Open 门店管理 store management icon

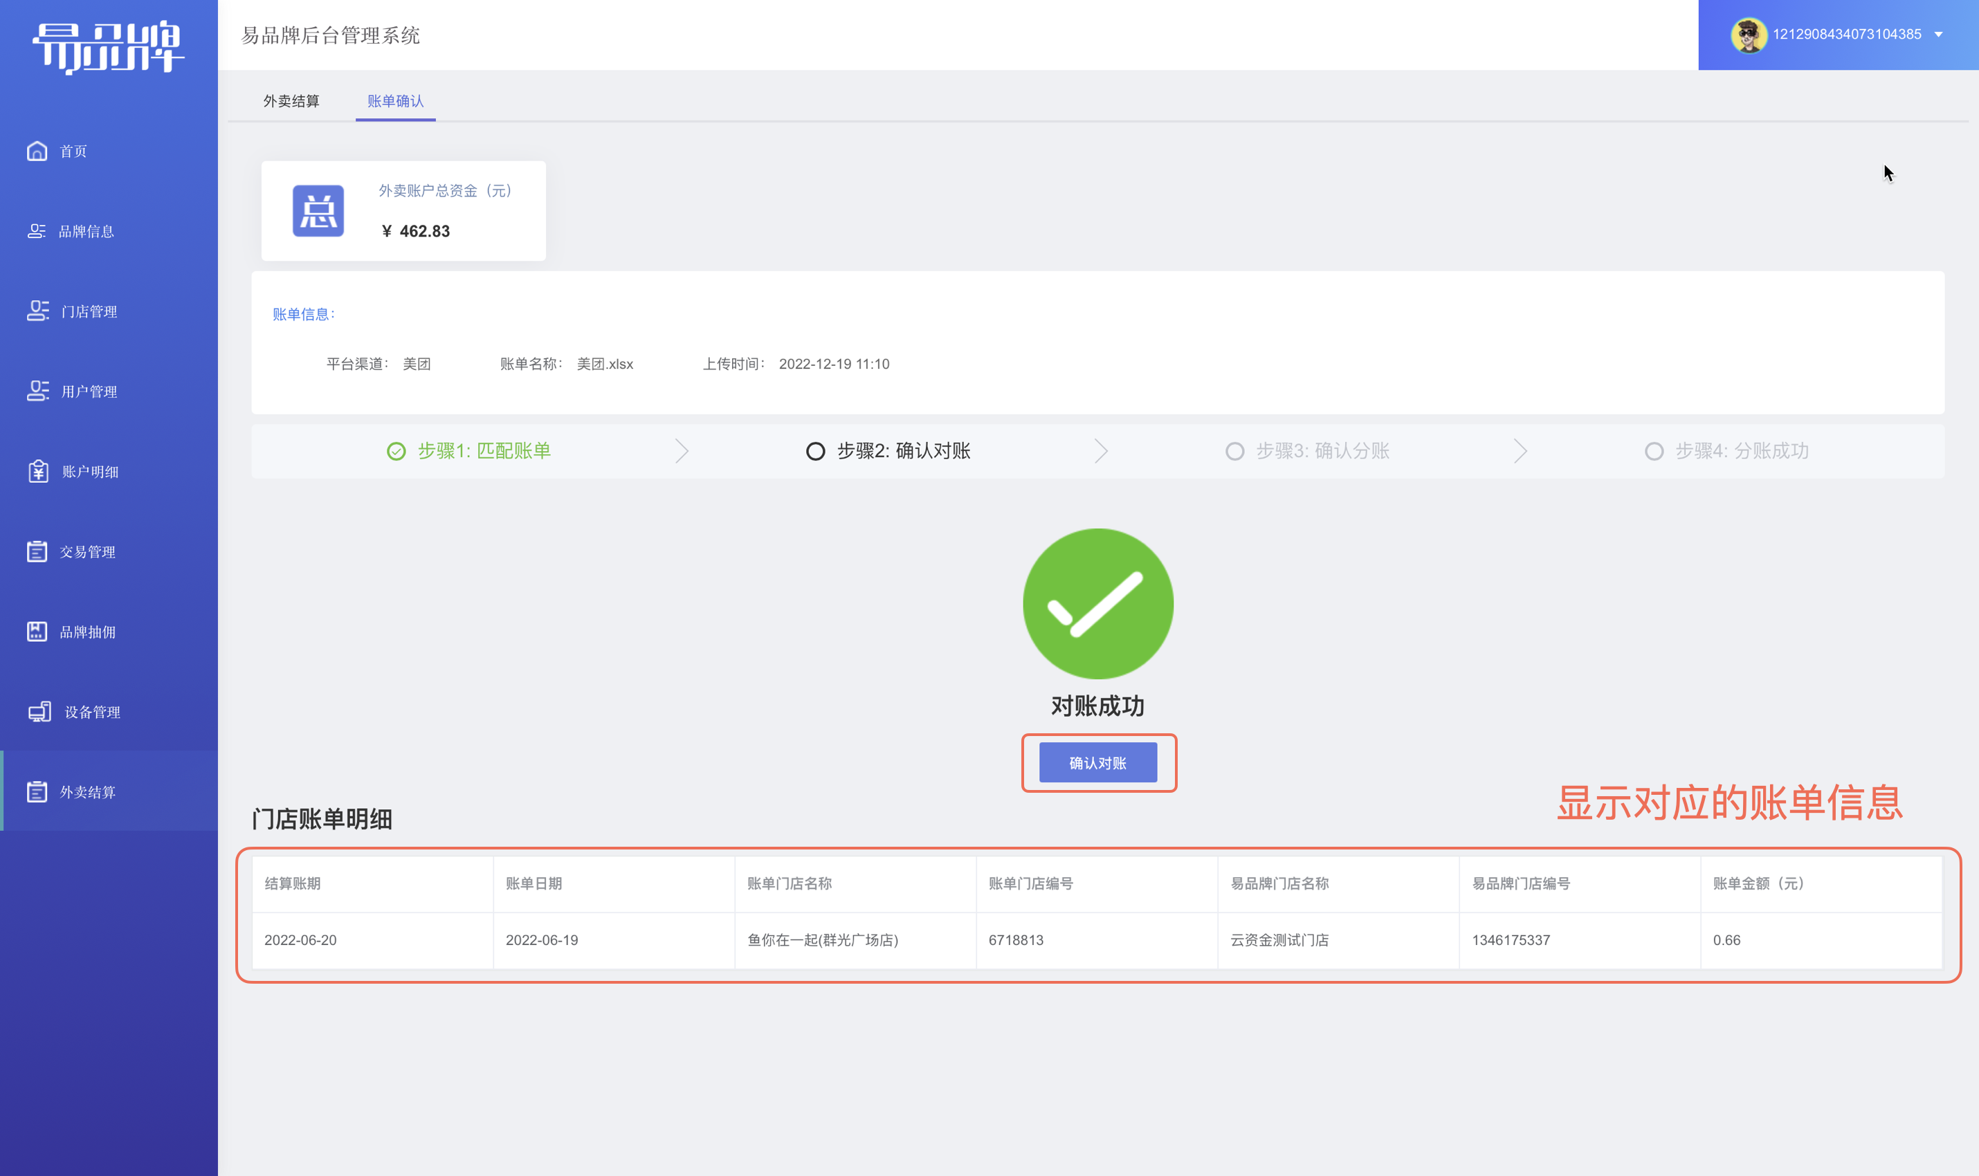tap(37, 311)
